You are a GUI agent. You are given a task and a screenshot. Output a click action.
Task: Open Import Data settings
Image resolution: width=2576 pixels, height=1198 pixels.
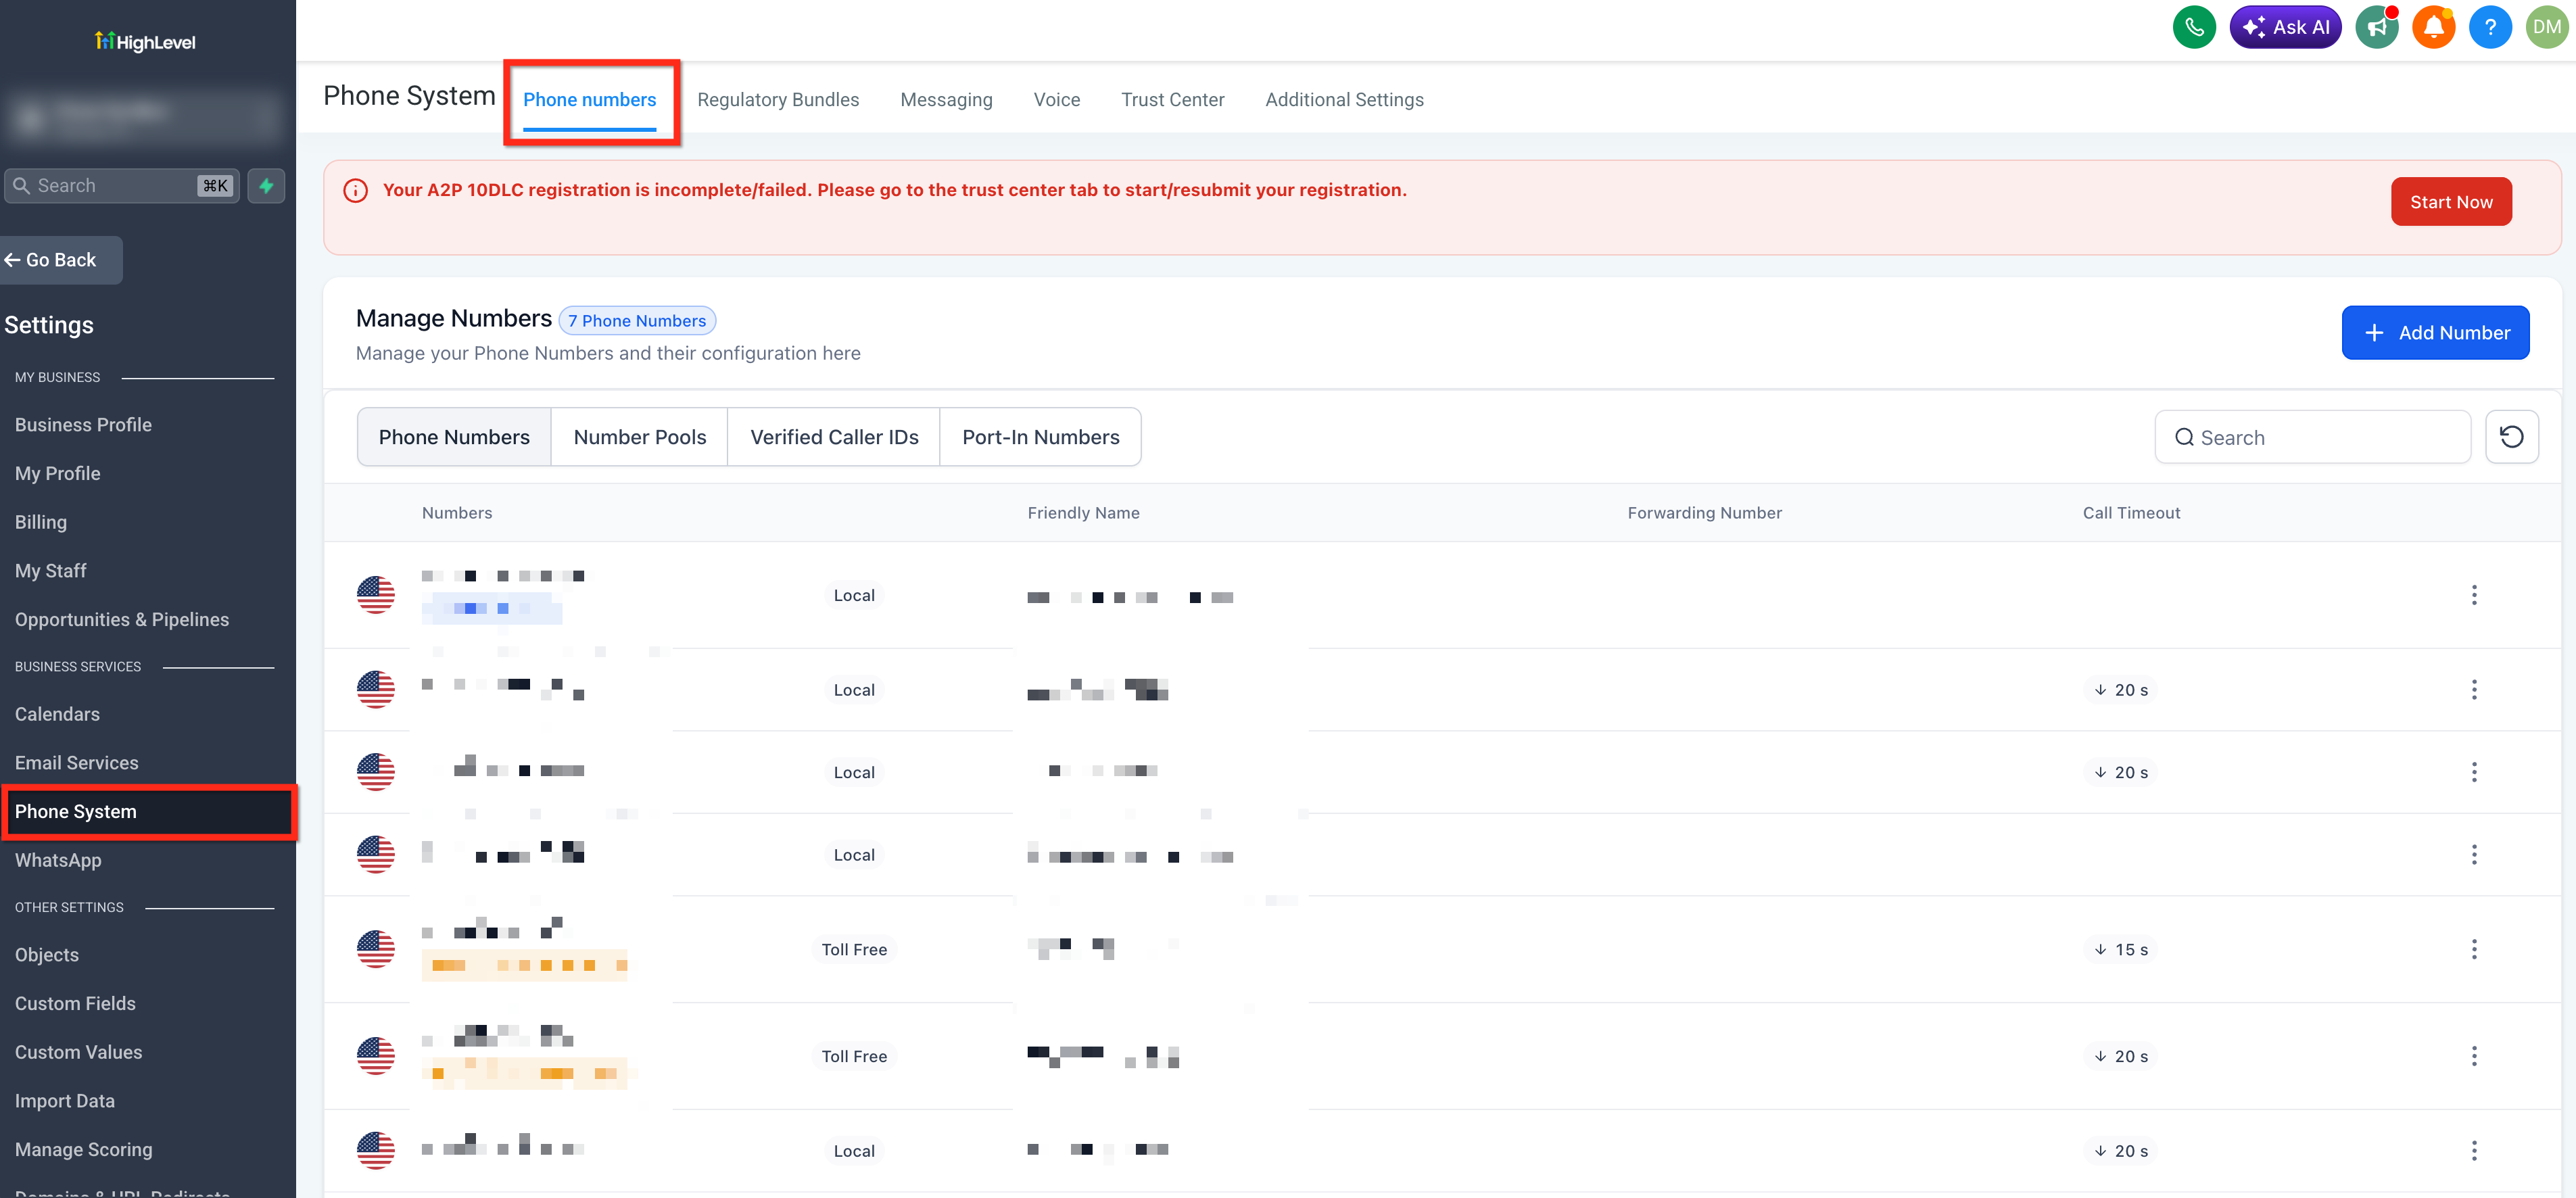(64, 1101)
